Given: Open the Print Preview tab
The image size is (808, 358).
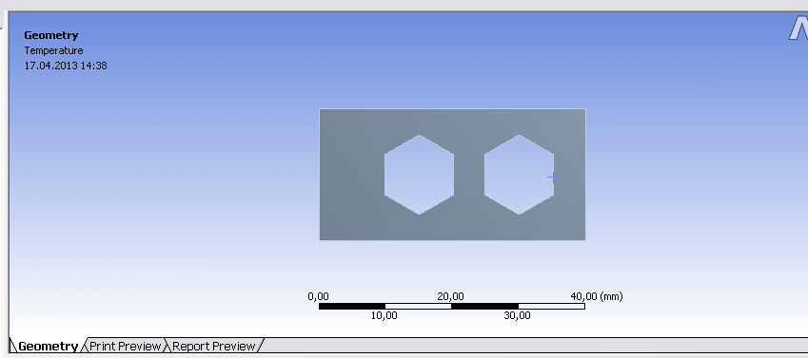Looking at the screenshot, I should pos(126,347).
